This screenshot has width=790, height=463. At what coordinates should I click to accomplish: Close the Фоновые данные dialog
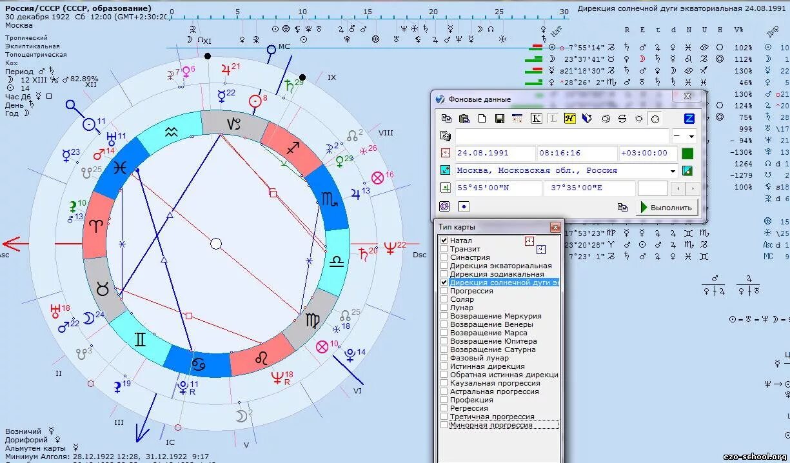[687, 96]
